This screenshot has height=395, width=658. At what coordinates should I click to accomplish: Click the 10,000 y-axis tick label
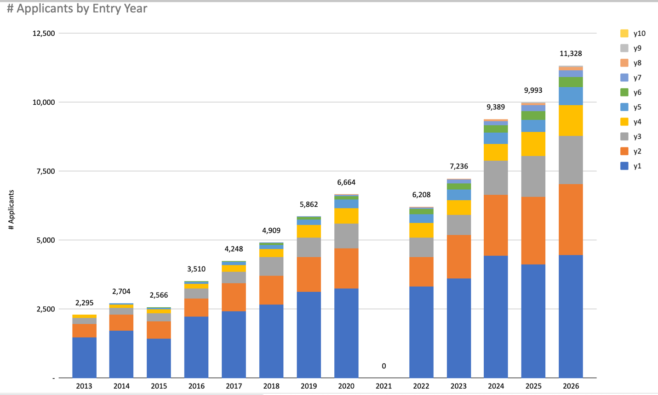pos(44,102)
